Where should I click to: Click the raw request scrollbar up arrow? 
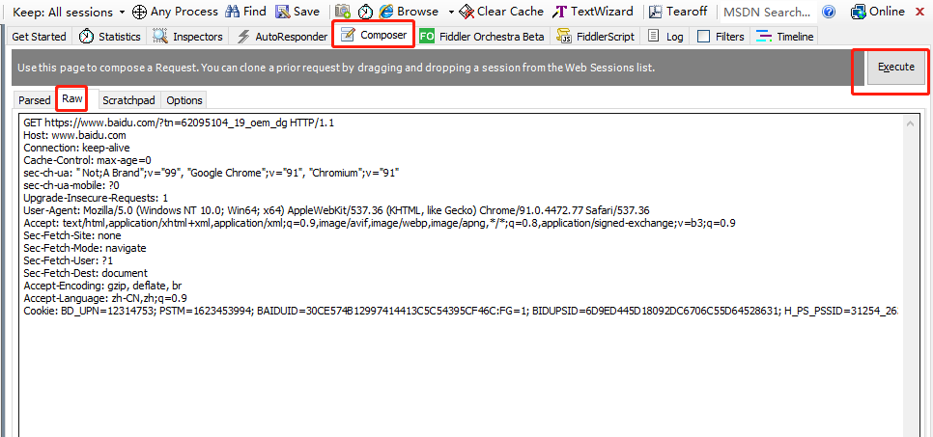click(x=910, y=123)
